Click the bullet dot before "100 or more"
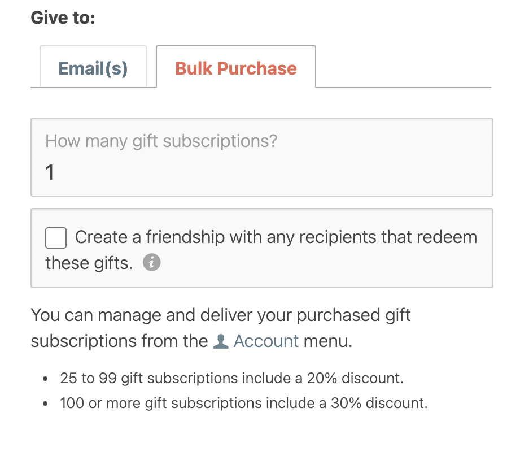507x451 pixels. coord(45,404)
